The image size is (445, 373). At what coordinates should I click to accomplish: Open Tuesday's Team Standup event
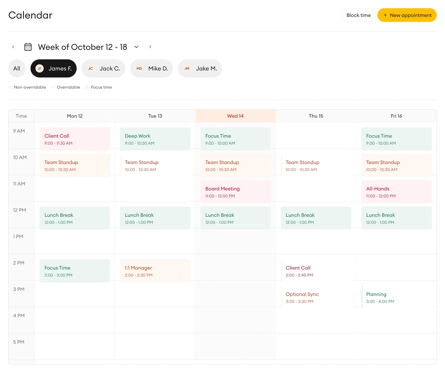[155, 165]
